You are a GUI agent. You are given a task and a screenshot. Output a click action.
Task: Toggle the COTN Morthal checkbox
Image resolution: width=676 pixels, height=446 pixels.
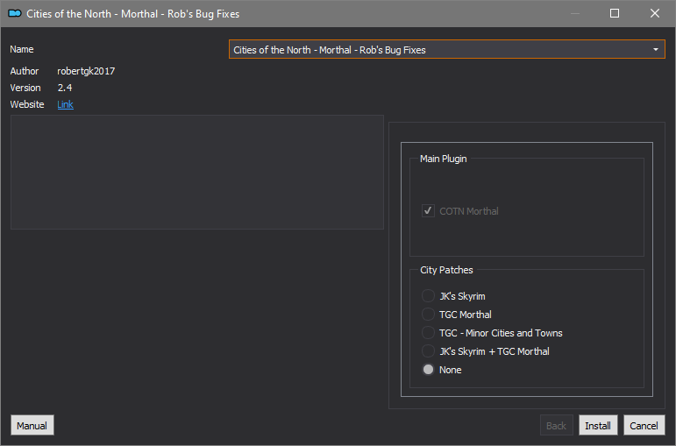point(428,210)
